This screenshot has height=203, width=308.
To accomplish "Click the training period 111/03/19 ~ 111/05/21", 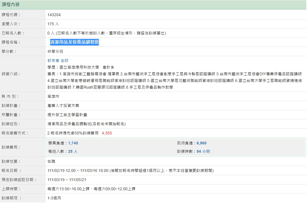I will (x=67, y=180).
